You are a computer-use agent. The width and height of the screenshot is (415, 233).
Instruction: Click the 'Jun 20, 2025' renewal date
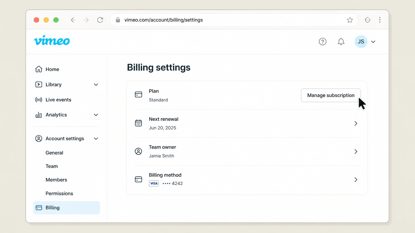(162, 128)
